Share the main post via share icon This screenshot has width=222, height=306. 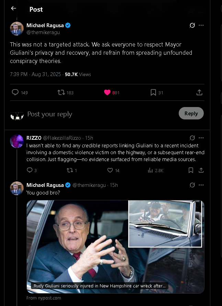coord(199,92)
